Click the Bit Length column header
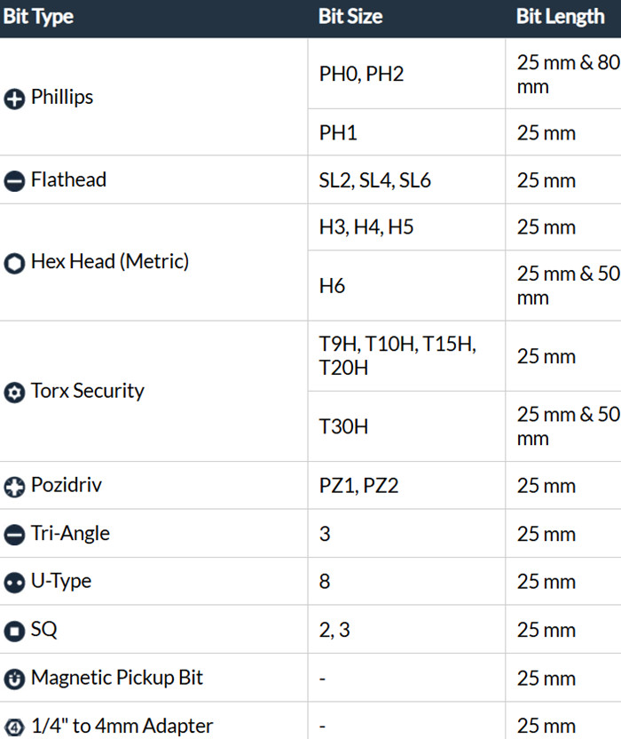 [560, 17]
